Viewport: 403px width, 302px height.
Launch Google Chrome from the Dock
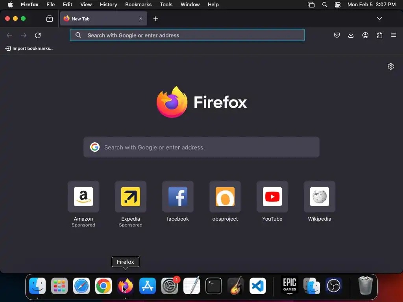pos(104,286)
